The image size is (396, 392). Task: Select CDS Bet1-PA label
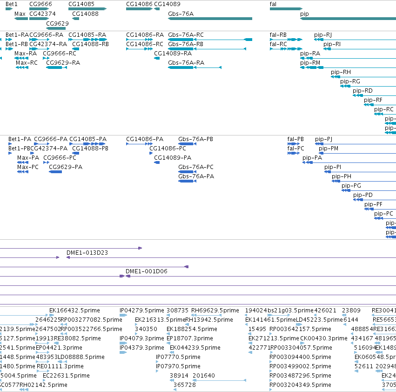click(x=20, y=139)
